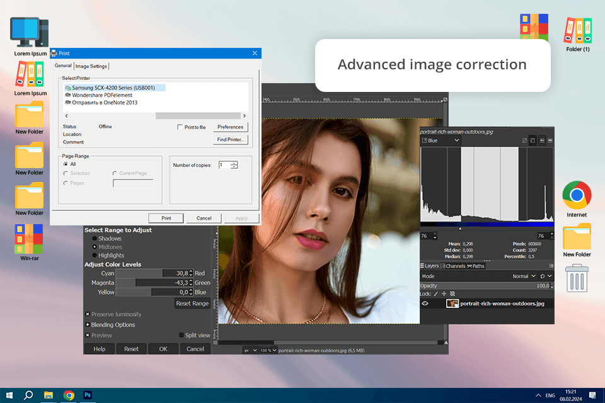Select the Shadows range option
Screen dimensions: 605x403
pyautogui.click(x=95, y=239)
